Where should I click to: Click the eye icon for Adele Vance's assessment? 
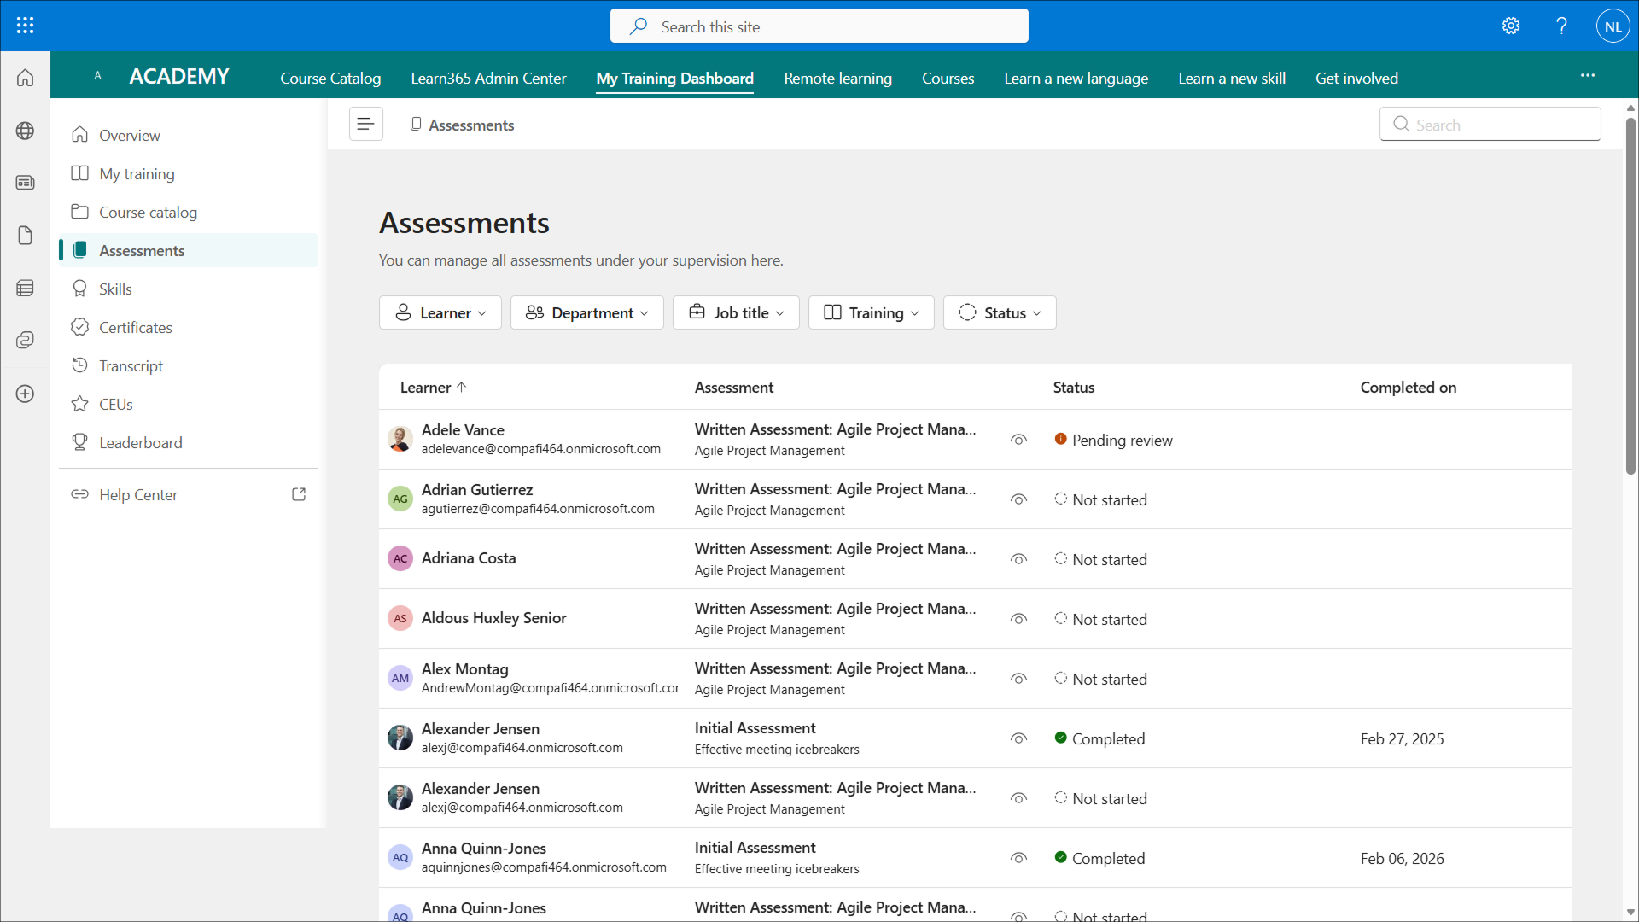[1018, 440]
